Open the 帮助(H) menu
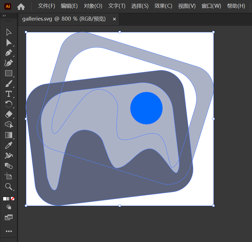The image size is (252, 242). coord(236,6)
